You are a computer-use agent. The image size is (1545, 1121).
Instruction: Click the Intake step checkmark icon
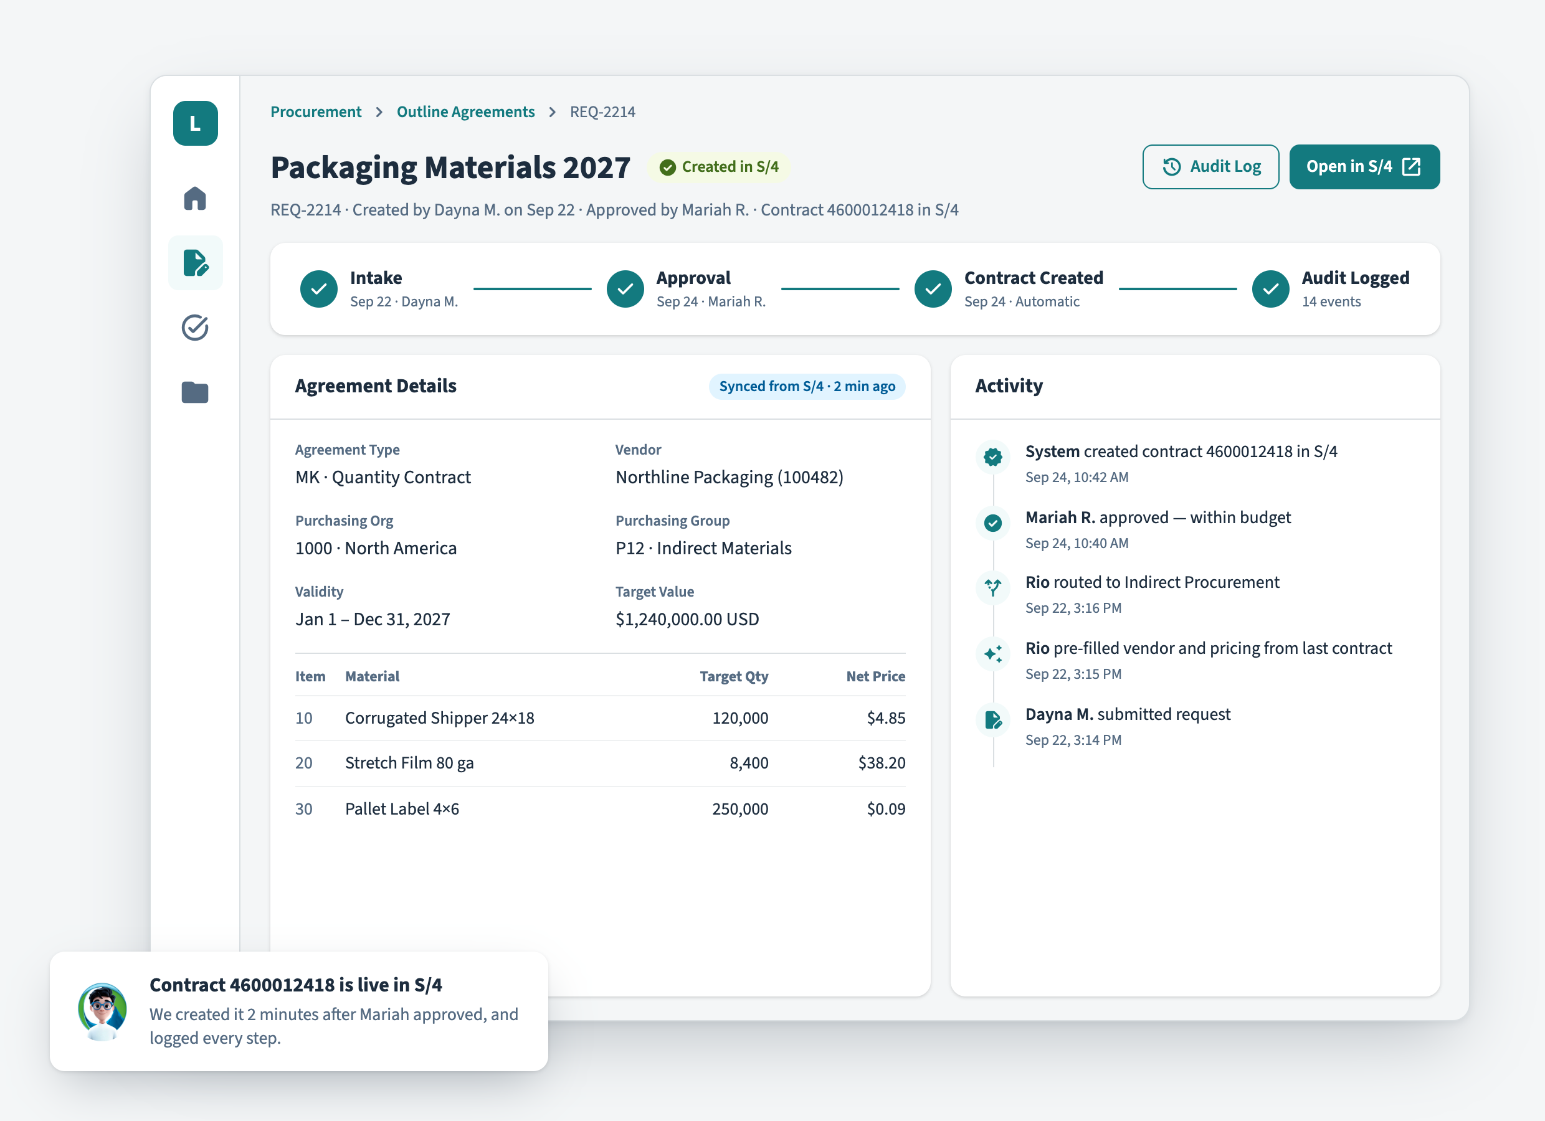[x=319, y=289]
